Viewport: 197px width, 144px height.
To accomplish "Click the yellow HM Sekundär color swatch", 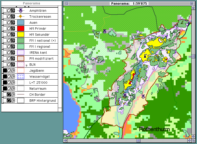I will pos(21,34).
